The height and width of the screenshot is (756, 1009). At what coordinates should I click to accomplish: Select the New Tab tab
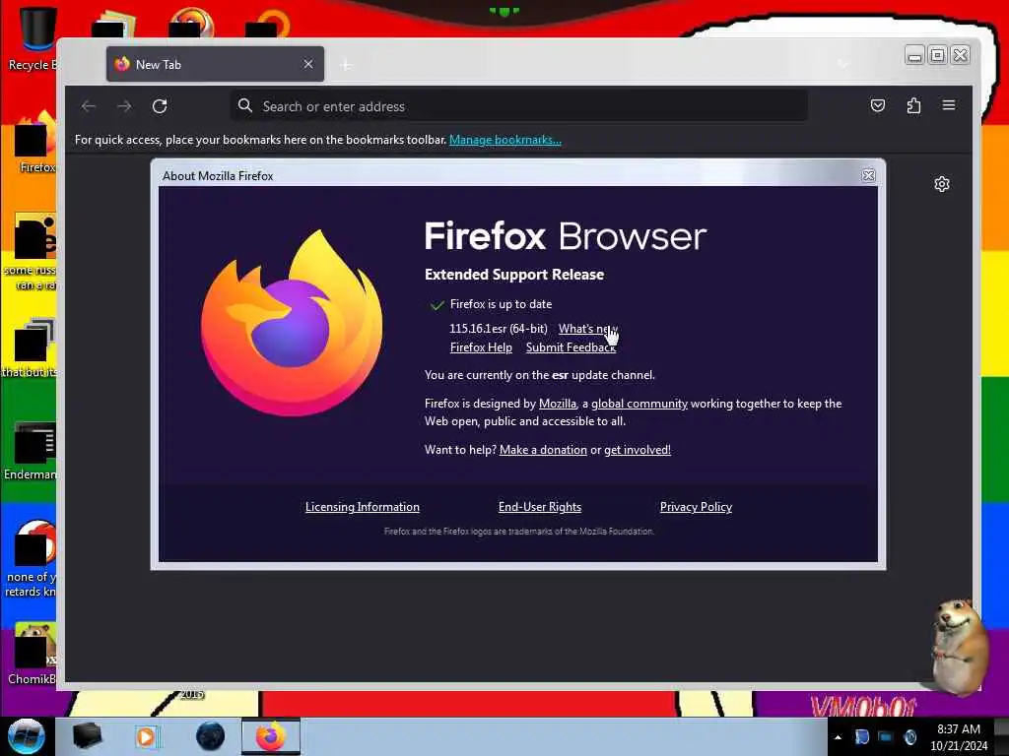coord(215,64)
